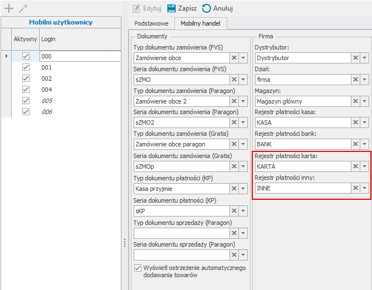The width and height of the screenshot is (372, 290).
Task: Click the Anuluj circular arrow icon
Action: point(207,8)
